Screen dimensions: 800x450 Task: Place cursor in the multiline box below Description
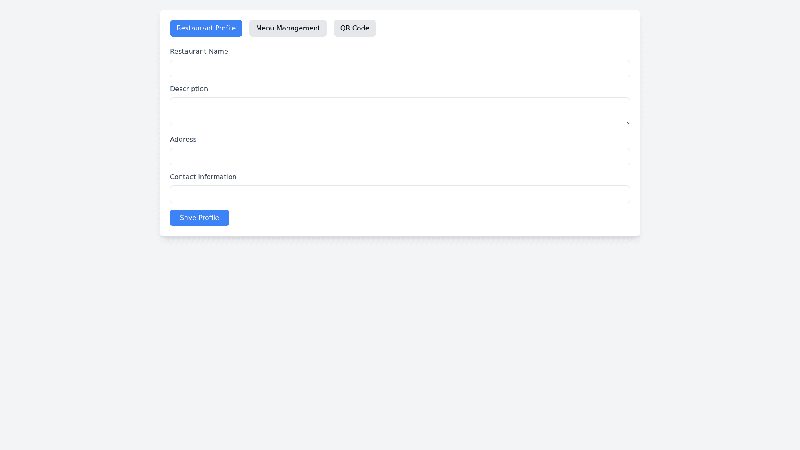pyautogui.click(x=400, y=111)
